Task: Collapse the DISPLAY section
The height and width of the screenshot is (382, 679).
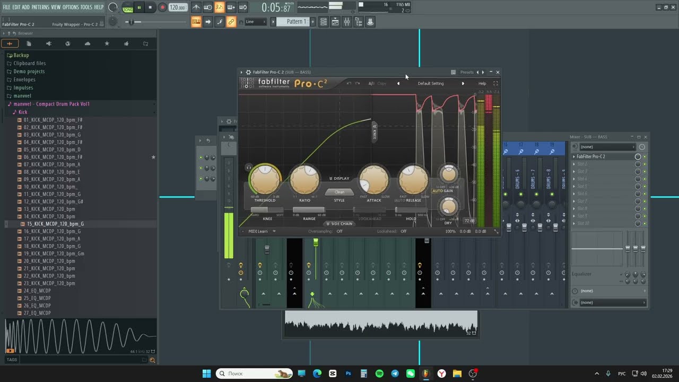Action: [x=339, y=178]
